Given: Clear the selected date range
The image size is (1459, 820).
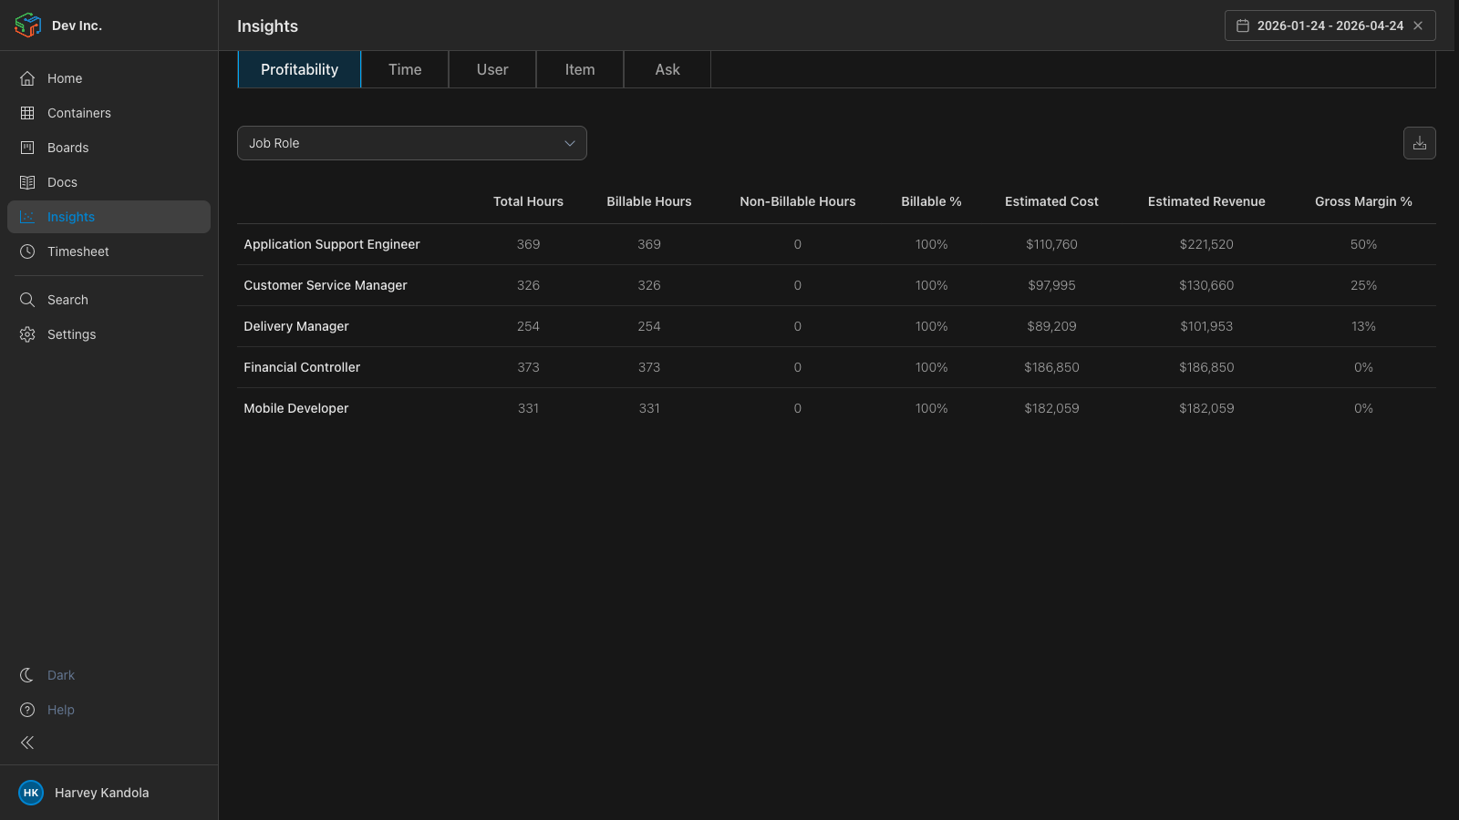Looking at the screenshot, I should tap(1418, 26).
